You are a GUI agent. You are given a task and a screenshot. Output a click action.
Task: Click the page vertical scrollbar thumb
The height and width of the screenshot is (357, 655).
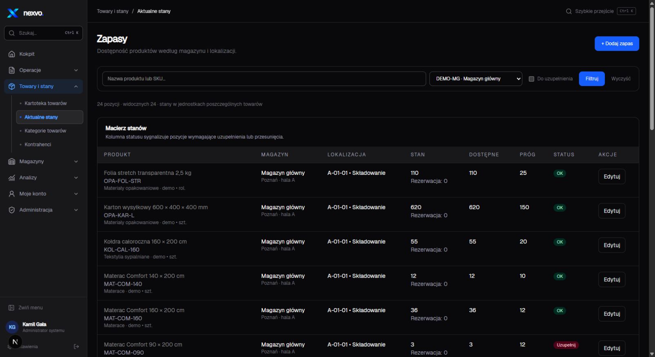652,68
